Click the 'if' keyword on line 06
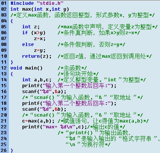160x153 pixels. pos(25,33)
